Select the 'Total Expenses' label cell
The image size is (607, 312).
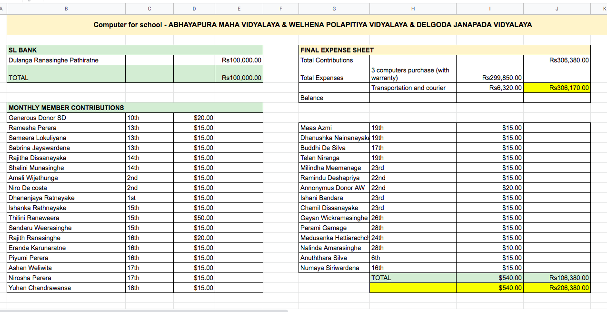click(x=334, y=74)
